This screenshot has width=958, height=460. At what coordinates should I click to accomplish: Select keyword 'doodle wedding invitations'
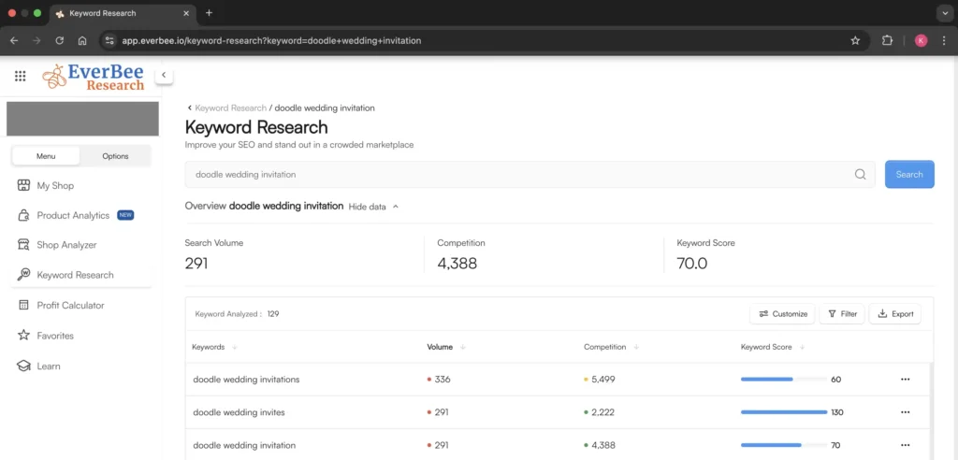(246, 380)
